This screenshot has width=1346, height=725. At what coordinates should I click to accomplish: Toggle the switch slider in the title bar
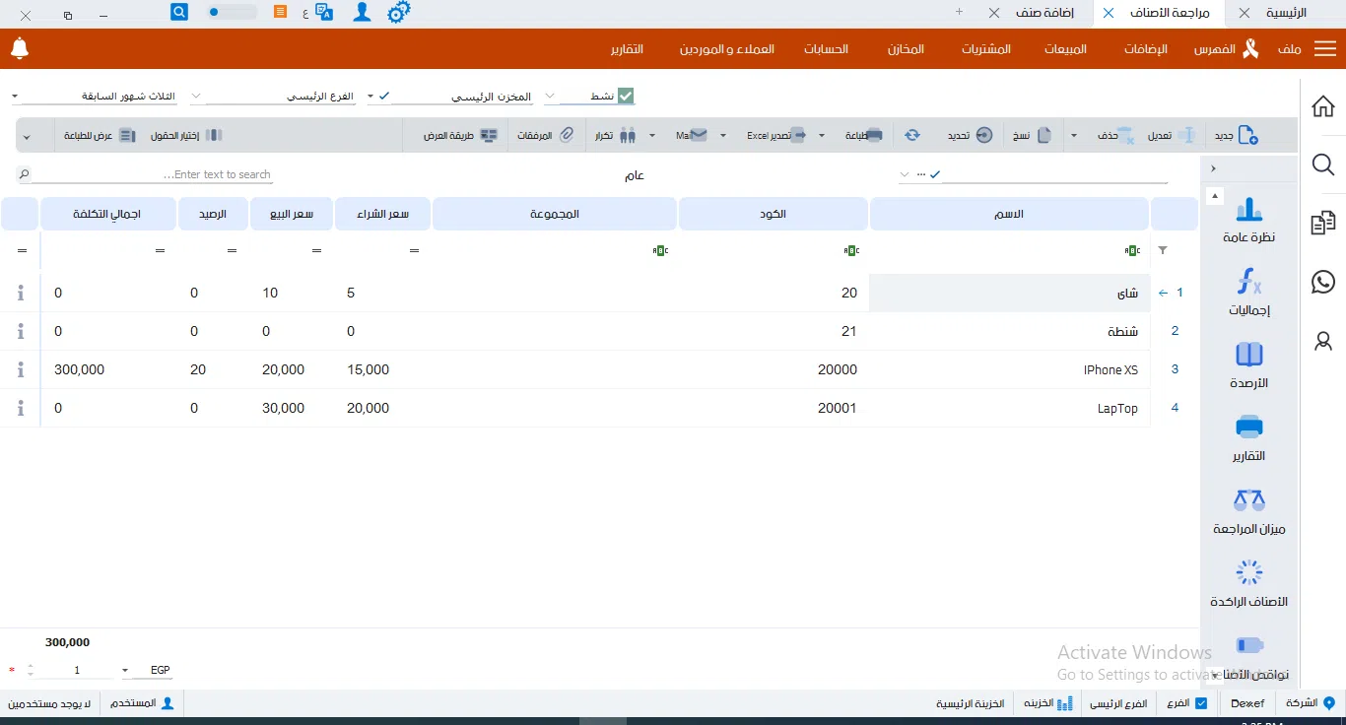(233, 13)
